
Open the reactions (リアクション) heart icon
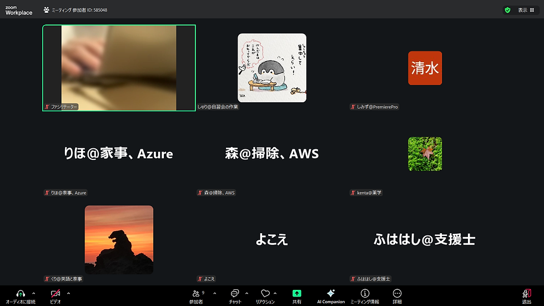click(265, 294)
